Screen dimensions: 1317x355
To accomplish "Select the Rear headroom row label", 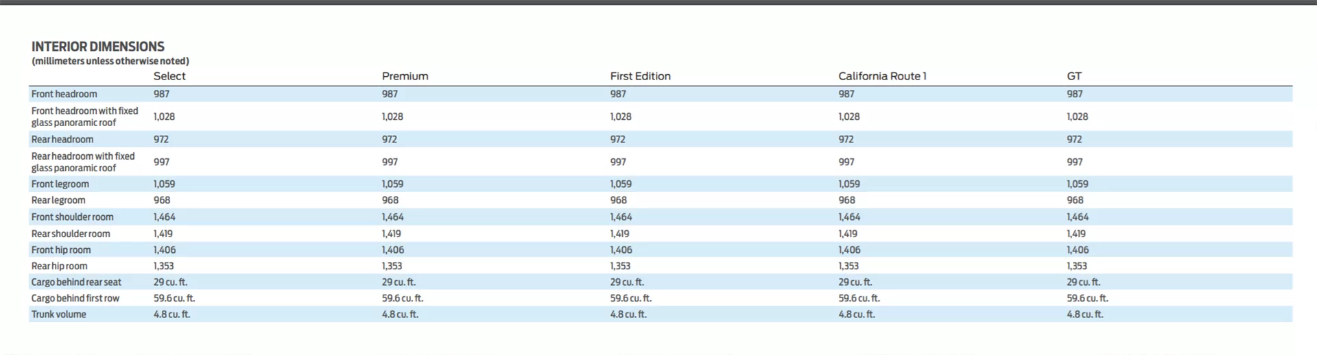I will 62,139.
